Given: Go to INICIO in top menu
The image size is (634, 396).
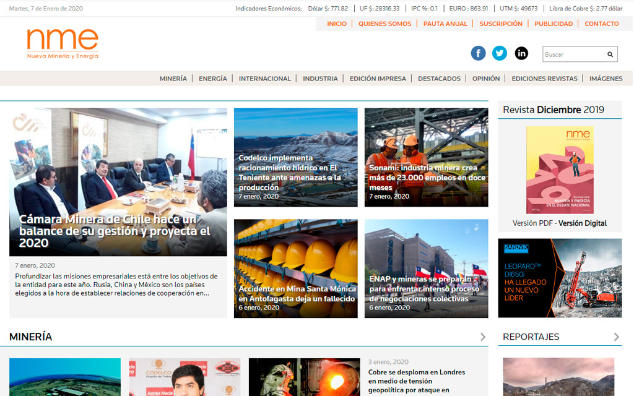Looking at the screenshot, I should 337,24.
